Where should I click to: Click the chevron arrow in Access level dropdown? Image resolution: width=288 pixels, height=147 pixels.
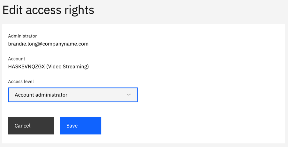[129, 94]
